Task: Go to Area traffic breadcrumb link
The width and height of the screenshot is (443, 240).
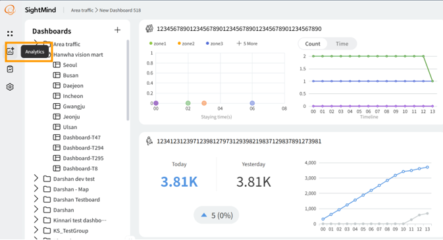Action: coord(82,10)
